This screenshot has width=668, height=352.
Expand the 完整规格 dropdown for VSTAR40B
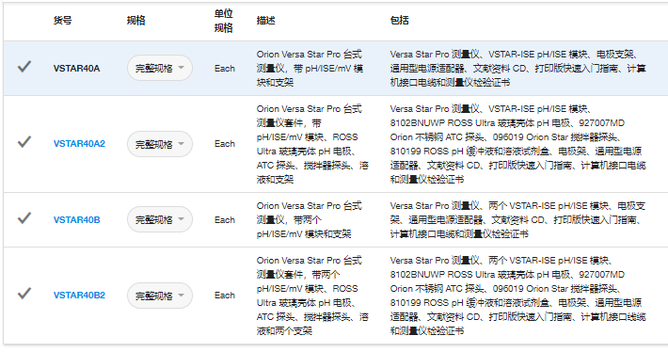160,219
